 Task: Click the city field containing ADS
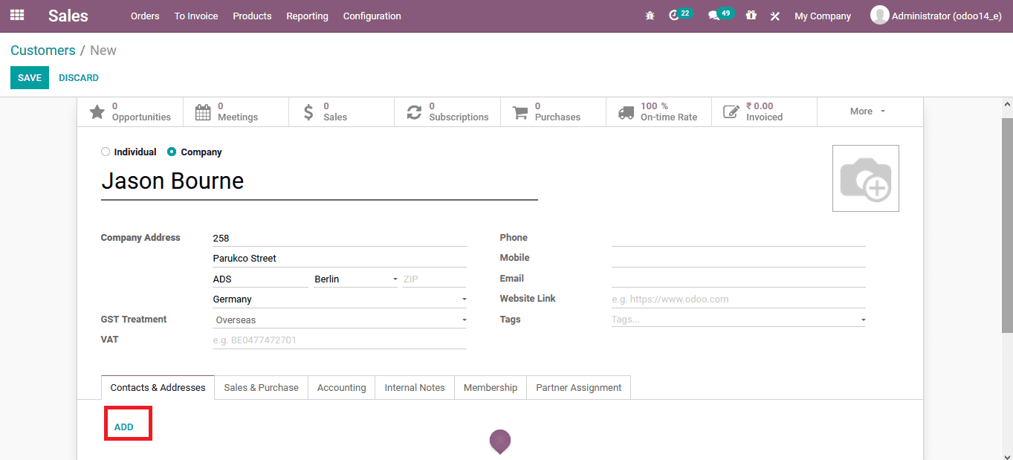(260, 279)
